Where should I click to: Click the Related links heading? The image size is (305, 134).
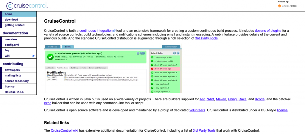[57, 123]
